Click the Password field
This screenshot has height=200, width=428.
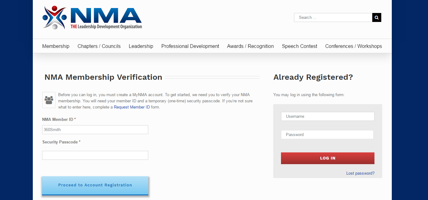pyautogui.click(x=327, y=134)
